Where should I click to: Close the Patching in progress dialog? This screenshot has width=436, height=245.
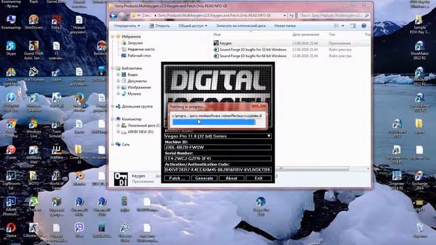point(259,106)
